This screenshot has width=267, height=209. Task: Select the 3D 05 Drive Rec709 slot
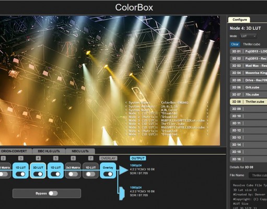[249, 80]
